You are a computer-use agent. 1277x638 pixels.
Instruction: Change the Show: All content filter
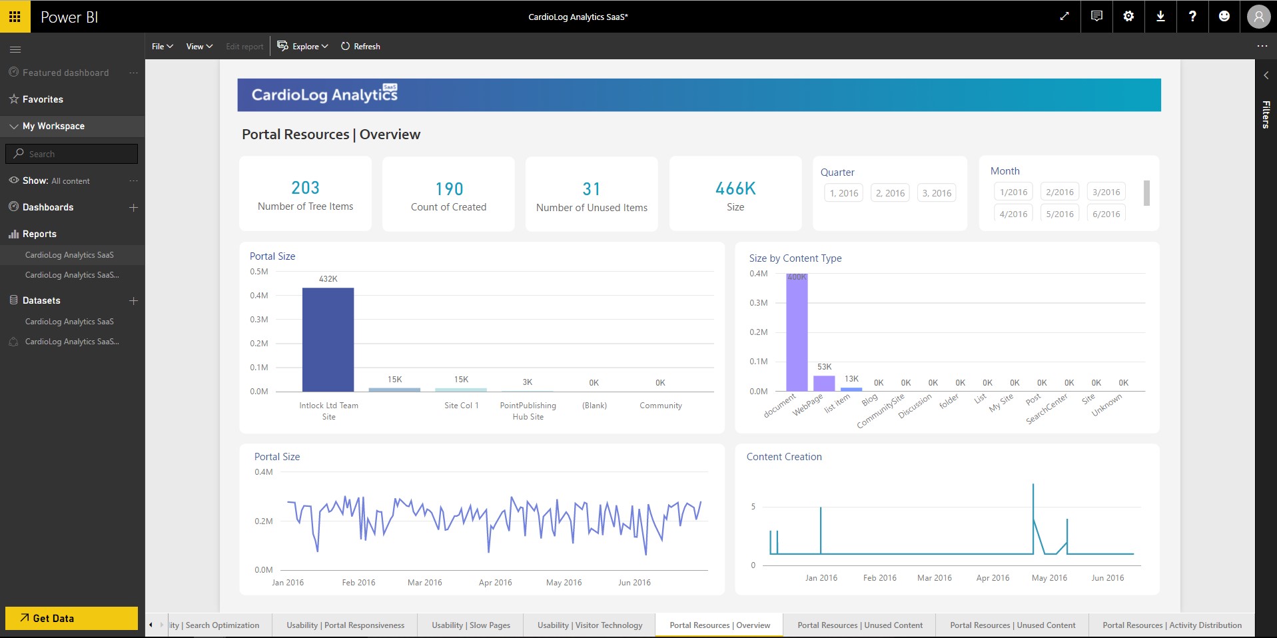pyautogui.click(x=57, y=180)
